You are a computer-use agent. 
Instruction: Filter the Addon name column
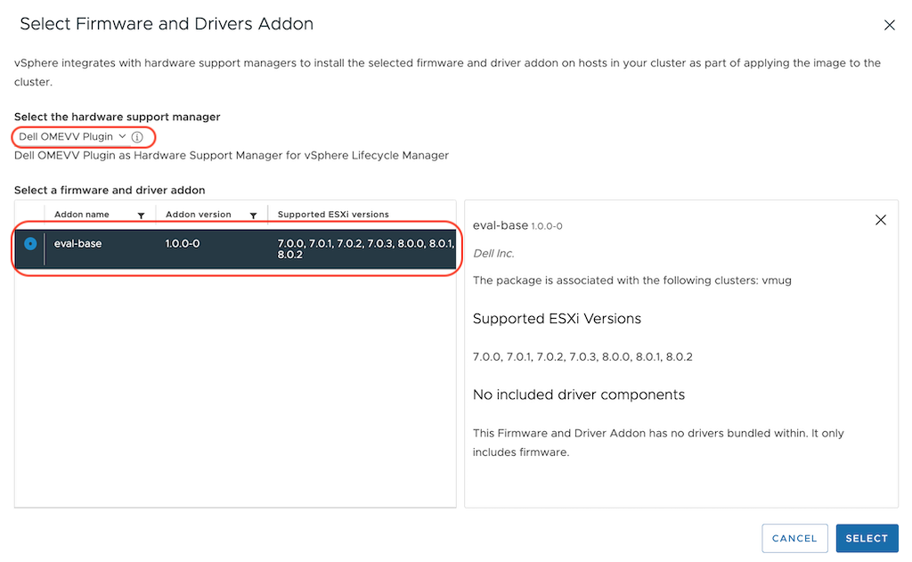tap(141, 216)
